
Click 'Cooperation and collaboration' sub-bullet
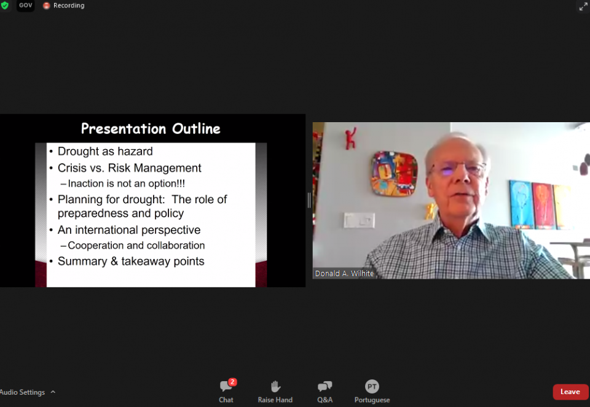(136, 246)
